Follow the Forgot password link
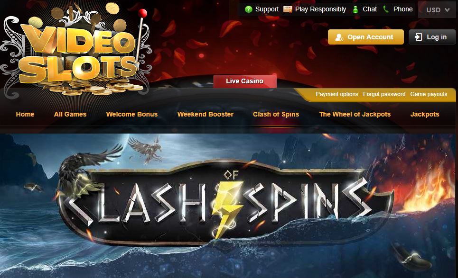 (384, 94)
